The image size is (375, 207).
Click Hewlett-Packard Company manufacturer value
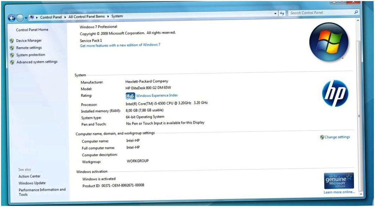147,81
